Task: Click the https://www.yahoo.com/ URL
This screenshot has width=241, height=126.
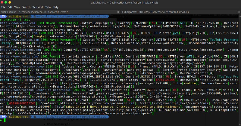Action: point(20,57)
